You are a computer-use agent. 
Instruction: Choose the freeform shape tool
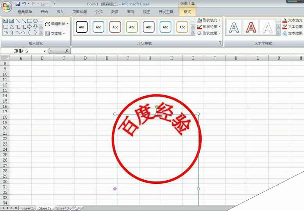[6, 33]
